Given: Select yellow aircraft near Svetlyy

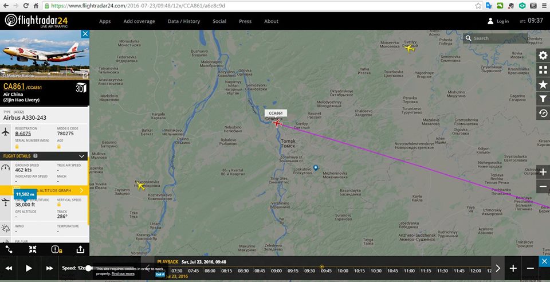Looking at the screenshot, I should click(409, 48).
